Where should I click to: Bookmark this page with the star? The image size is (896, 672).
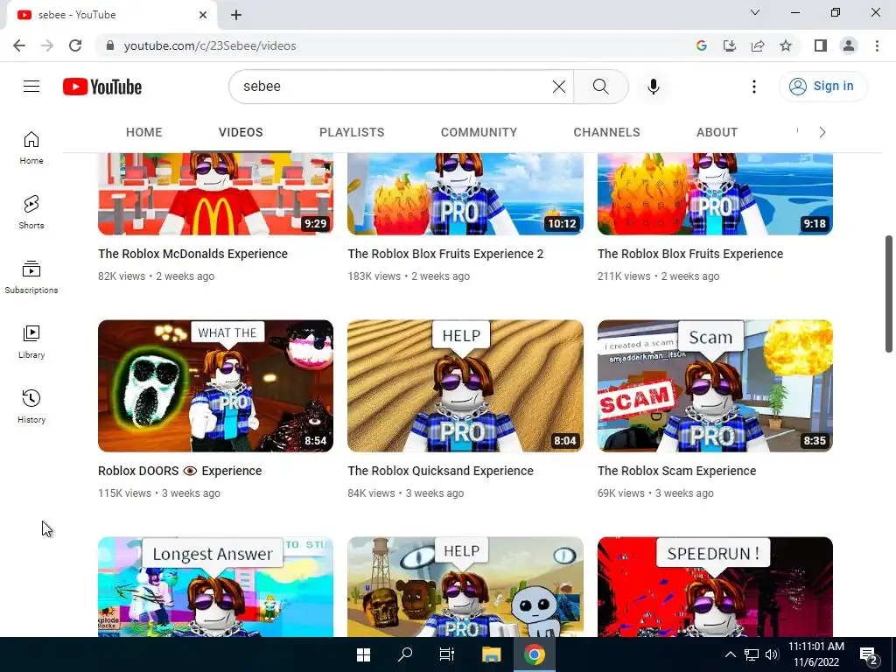point(786,45)
